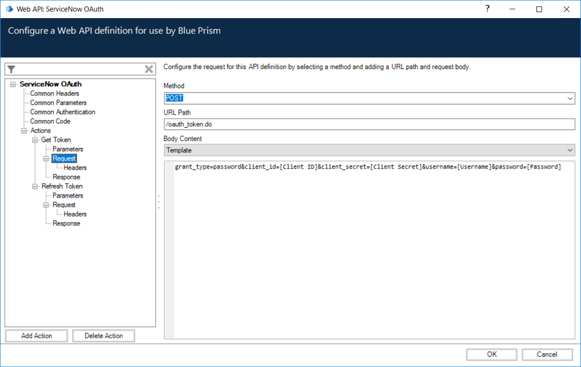Confirm with the OK button

pos(491,354)
